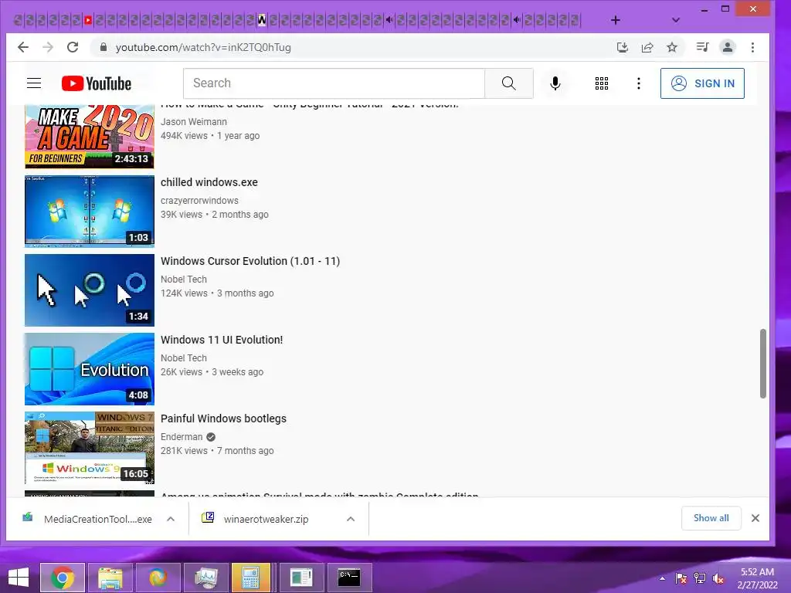
Task: Click Nobel Tech under Windows 11 UI Evolution
Action: pyautogui.click(x=184, y=357)
